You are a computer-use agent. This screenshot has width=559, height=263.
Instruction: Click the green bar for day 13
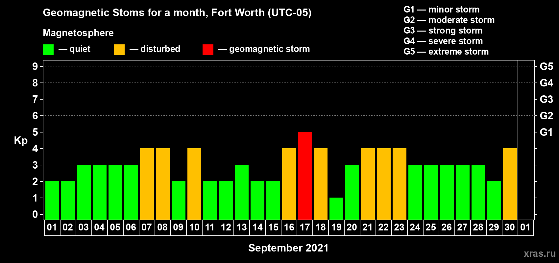[x=242, y=192]
